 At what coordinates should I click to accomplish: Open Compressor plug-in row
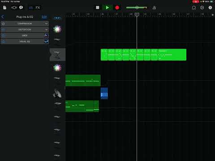(x=25, y=24)
